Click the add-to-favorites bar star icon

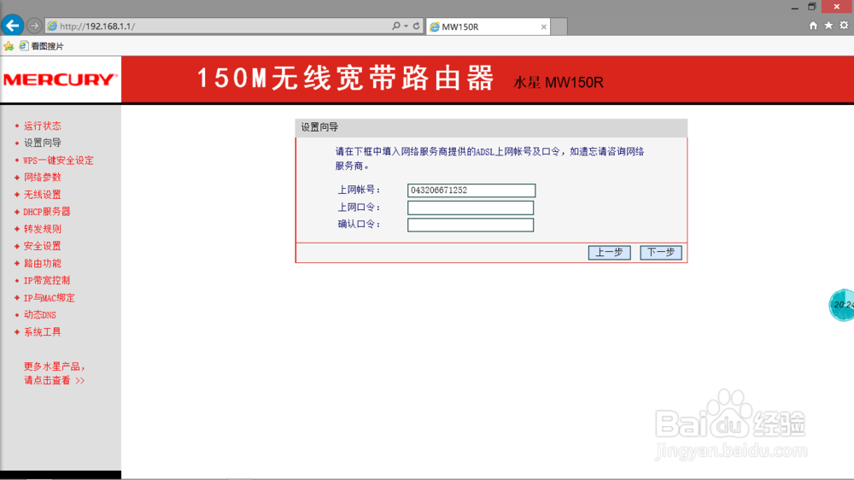(9, 46)
